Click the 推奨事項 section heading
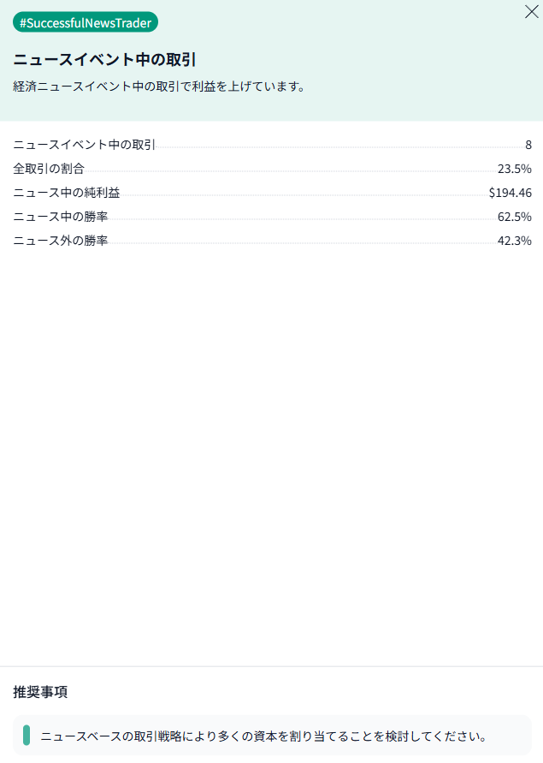The width and height of the screenshot is (543, 763). coord(40,691)
